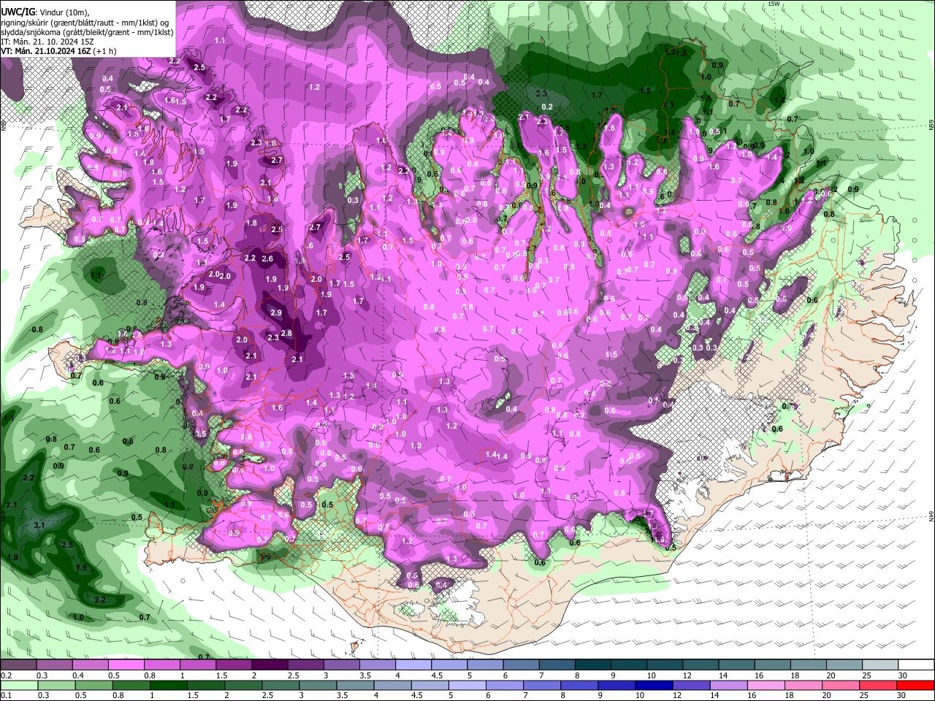Screen dimensions: 935x701
Task: Click the '2.6' value on the map
Action: pyautogui.click(x=267, y=258)
